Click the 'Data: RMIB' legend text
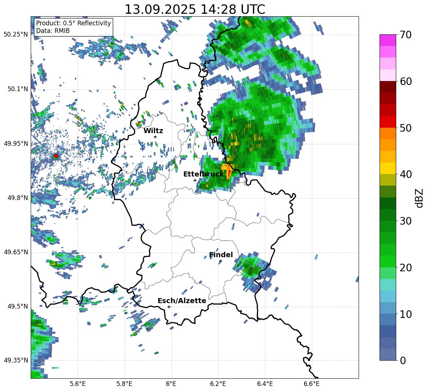This screenshot has height=391, width=428. click(x=53, y=31)
